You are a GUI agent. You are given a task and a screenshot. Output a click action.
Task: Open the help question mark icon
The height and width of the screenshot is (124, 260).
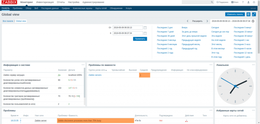(x=243, y=2)
